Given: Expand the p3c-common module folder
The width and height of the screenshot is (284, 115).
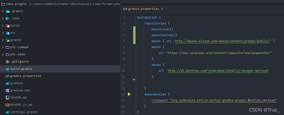Looking at the screenshot, I should coord(3,47).
